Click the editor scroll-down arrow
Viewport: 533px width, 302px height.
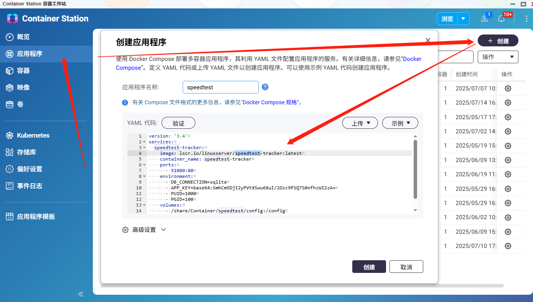[x=415, y=210]
